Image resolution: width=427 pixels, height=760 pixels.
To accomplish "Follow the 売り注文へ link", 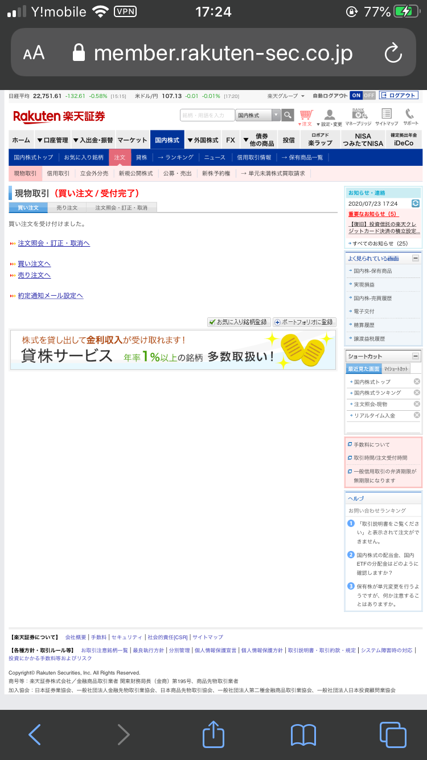I will pos(34,275).
